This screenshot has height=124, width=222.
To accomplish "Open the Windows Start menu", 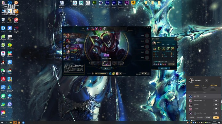I will point(2,122).
